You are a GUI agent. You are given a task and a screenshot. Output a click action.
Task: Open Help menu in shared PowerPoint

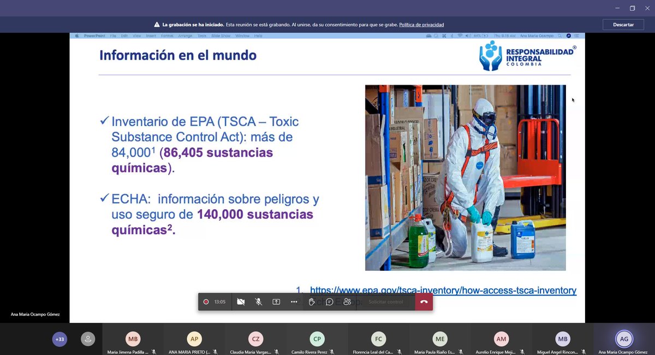tap(258, 35)
